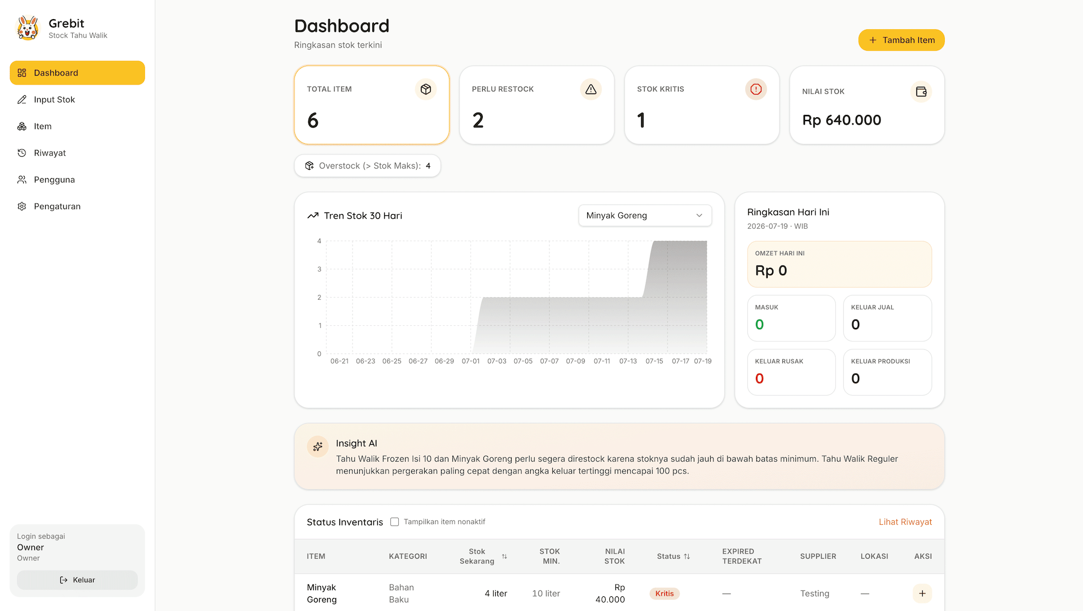
Task: Click the Riwayat clock icon
Action: pos(22,153)
